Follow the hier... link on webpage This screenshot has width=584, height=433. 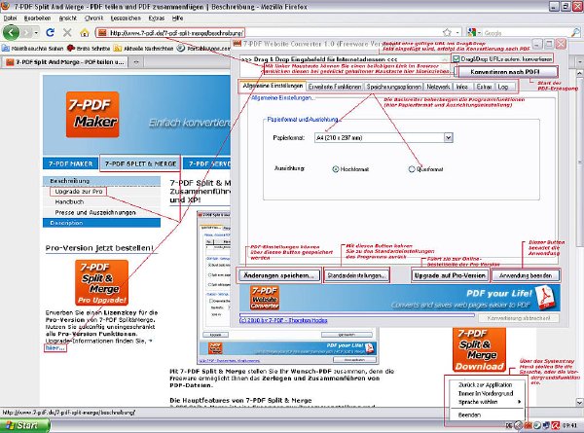tap(55, 348)
